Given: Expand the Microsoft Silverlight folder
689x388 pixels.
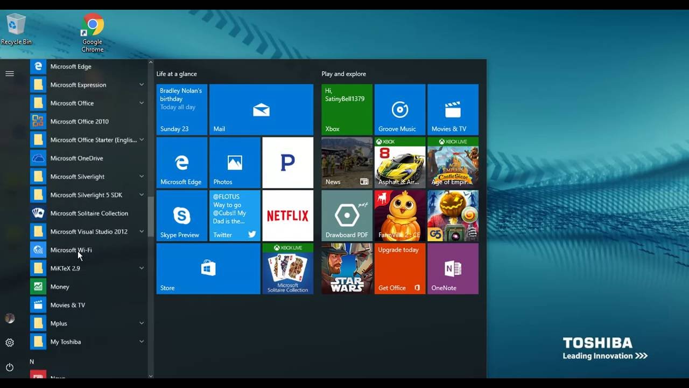Looking at the screenshot, I should click(x=142, y=176).
